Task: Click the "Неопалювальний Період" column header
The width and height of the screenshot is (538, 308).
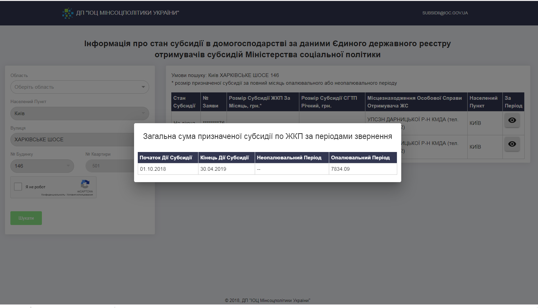Action: pyautogui.click(x=289, y=158)
